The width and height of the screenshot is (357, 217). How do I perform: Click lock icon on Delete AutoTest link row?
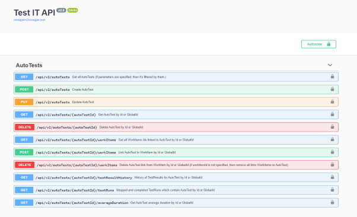tap(333, 164)
